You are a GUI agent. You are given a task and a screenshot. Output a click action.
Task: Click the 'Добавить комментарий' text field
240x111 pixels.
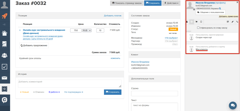pos(69,83)
